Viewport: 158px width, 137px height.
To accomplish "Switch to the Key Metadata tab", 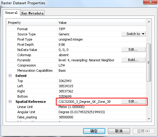I will [x=32, y=13].
